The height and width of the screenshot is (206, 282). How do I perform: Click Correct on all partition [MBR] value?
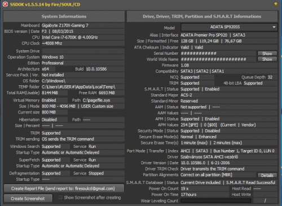(218, 175)
